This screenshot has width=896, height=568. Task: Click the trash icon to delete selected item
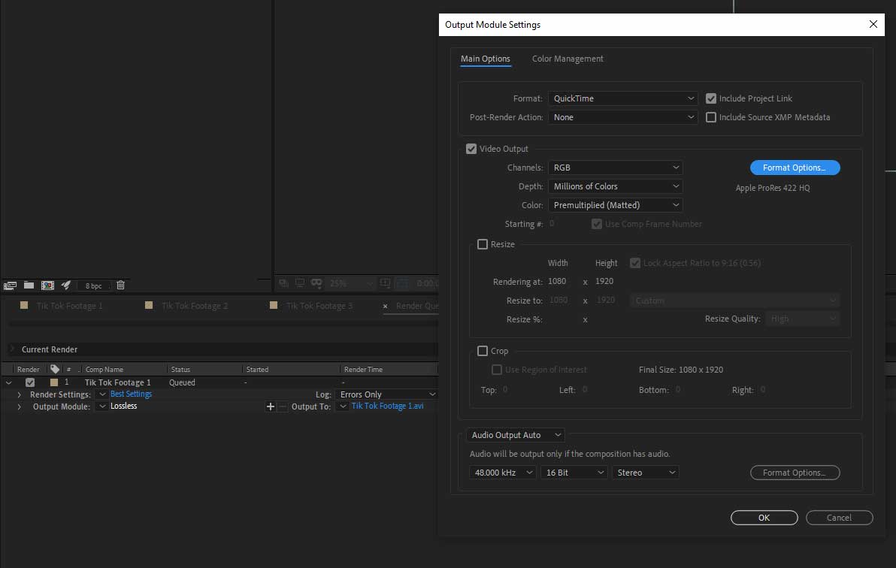tap(120, 285)
